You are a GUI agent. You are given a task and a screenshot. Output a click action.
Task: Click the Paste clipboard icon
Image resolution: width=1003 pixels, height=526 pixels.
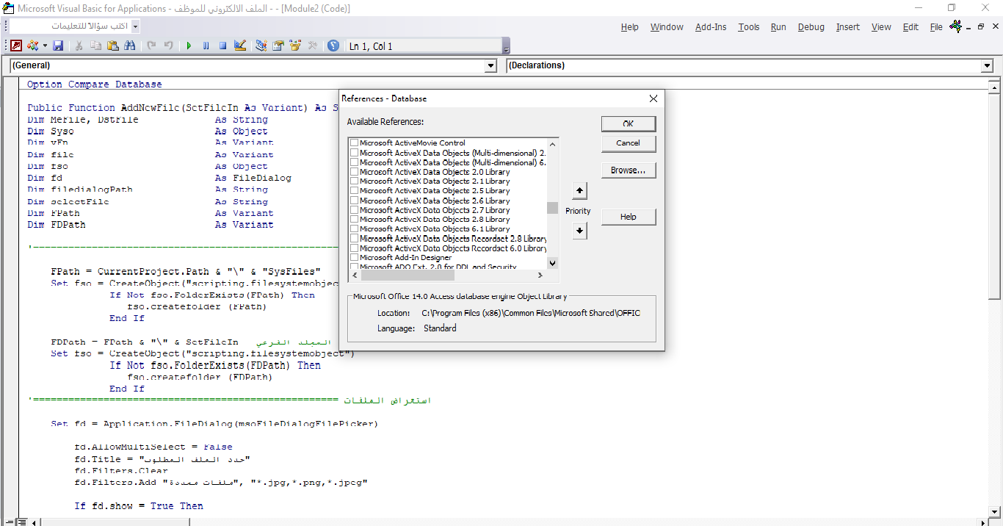pos(112,46)
